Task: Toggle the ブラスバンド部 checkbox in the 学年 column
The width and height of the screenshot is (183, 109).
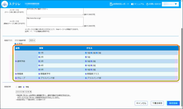Action: tap(39, 78)
